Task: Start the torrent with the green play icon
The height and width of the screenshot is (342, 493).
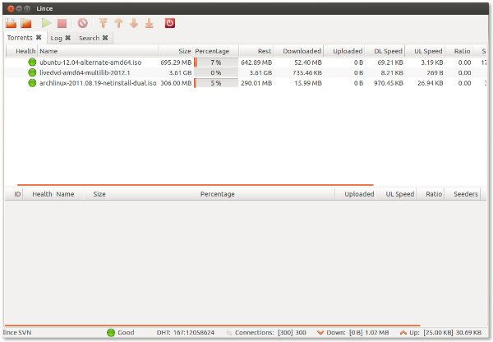Action: 47,23
